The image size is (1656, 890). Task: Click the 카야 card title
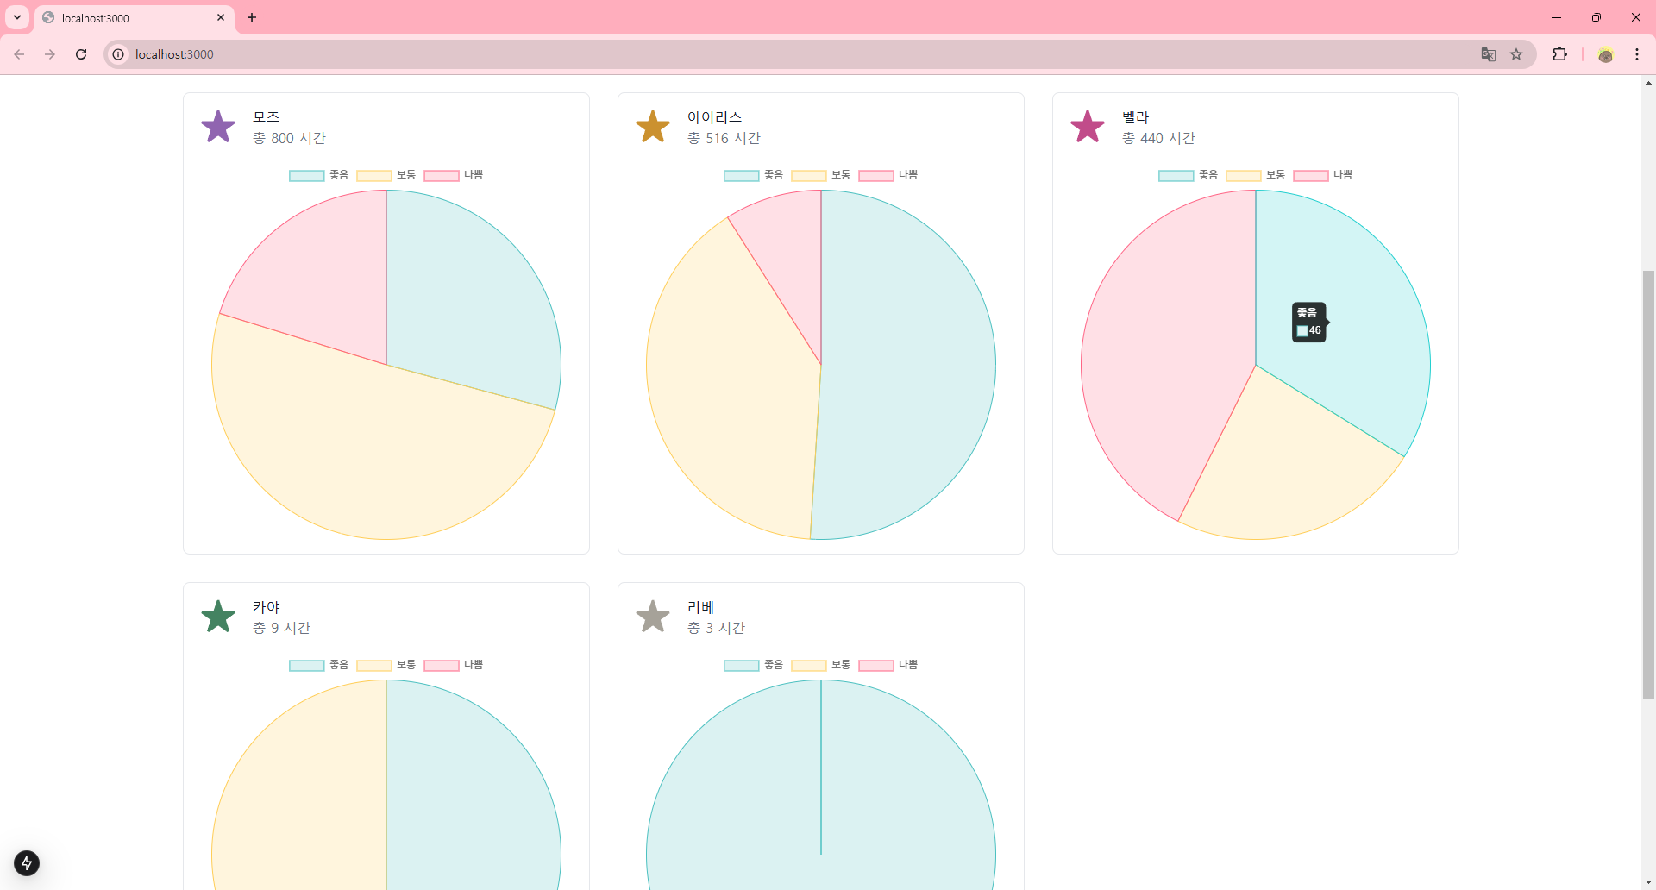267,606
